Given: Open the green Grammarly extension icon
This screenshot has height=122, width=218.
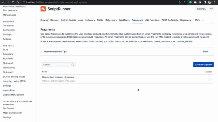Looking at the screenshot, I should tap(190, 2).
